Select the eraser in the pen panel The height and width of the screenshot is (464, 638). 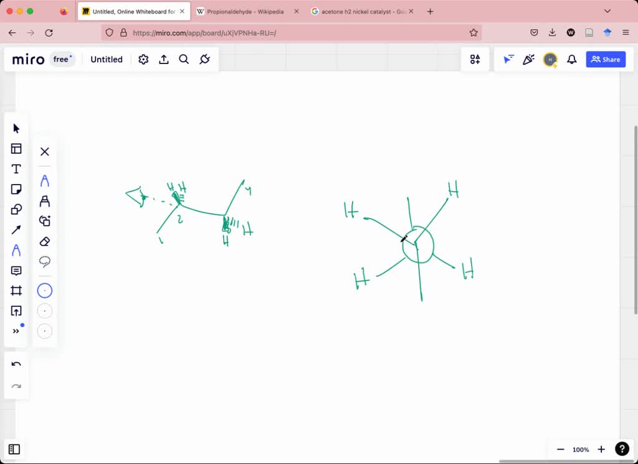coord(44,241)
